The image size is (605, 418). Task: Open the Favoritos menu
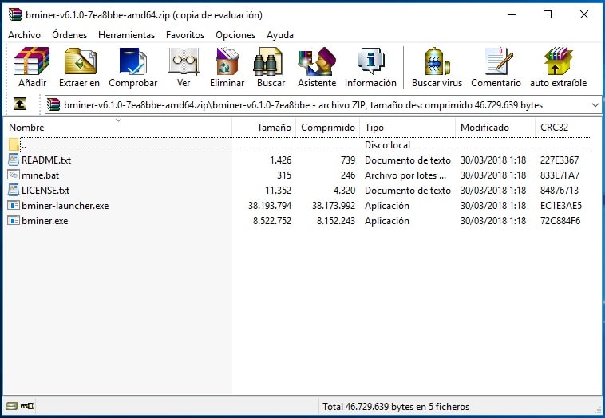click(x=185, y=35)
